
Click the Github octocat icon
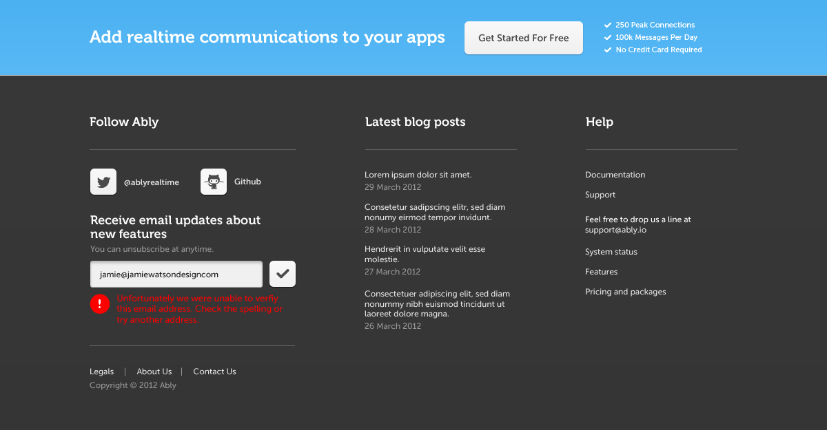(x=214, y=182)
